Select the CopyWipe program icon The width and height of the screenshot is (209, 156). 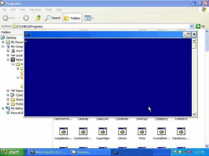[103, 131]
